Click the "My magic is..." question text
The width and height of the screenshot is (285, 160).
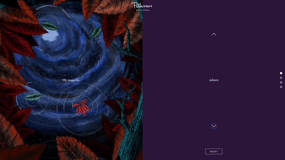71,80
